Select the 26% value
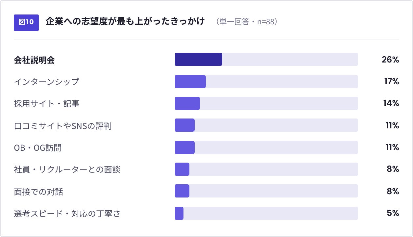The width and height of the screenshot is (413, 237). click(x=390, y=60)
